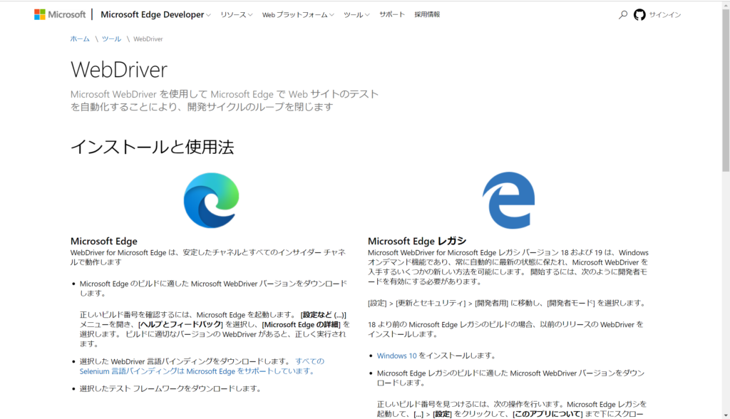Click the [設定] > [更新とセキュリティ] instruction line
Image resolution: width=730 pixels, height=419 pixels.
(508, 303)
